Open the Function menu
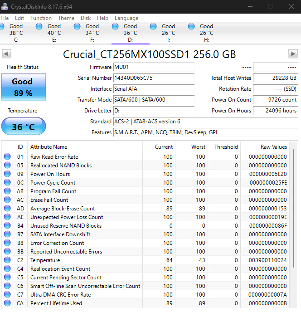 [x=41, y=18]
